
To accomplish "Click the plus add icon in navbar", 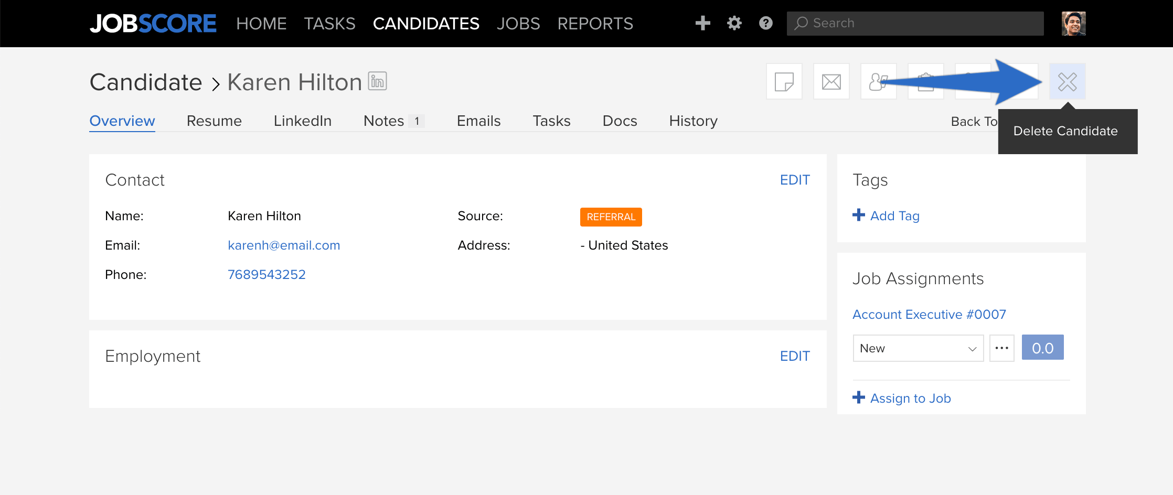I will pyautogui.click(x=702, y=23).
